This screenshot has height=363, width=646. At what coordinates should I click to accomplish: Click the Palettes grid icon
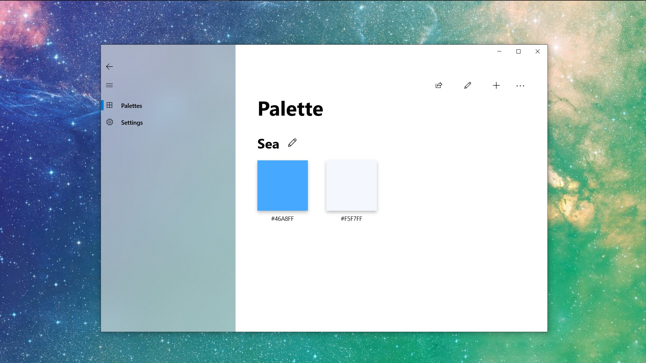click(110, 105)
